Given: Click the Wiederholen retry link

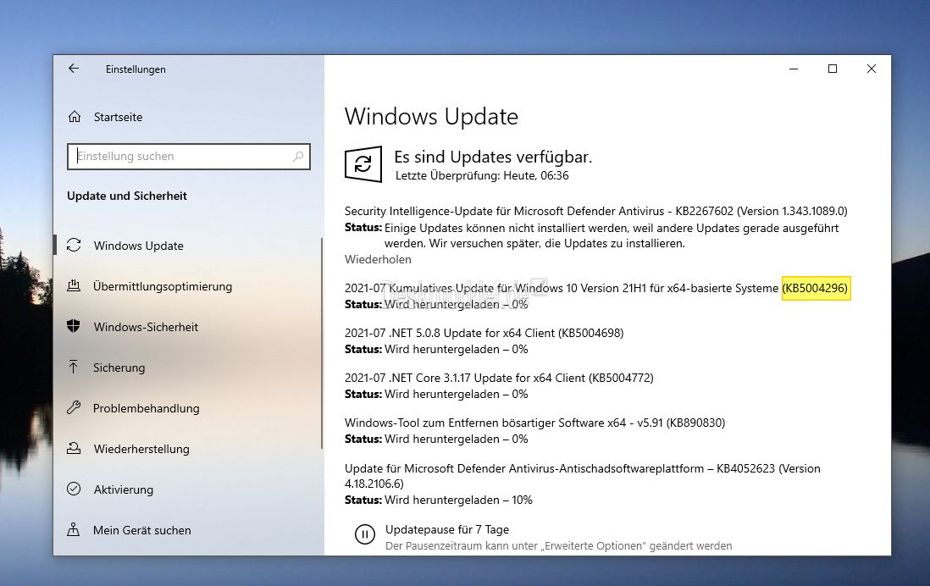Looking at the screenshot, I should pyautogui.click(x=378, y=259).
